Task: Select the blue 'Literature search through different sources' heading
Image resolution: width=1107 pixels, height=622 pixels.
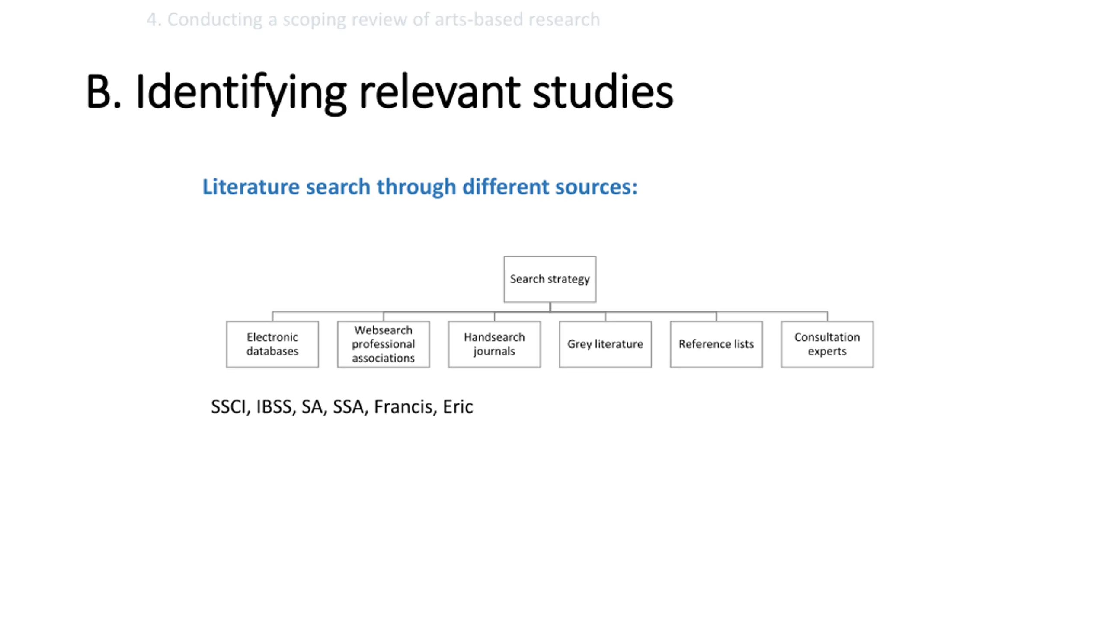Action: pyautogui.click(x=420, y=187)
